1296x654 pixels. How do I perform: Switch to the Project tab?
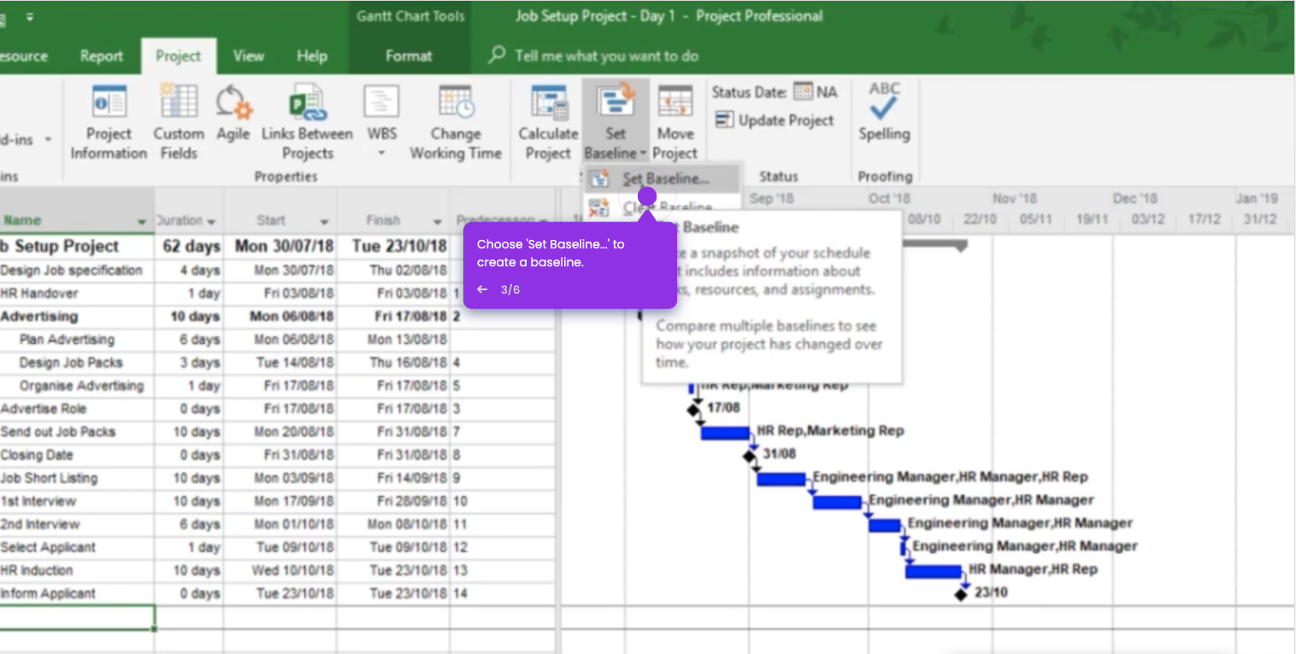coord(179,56)
